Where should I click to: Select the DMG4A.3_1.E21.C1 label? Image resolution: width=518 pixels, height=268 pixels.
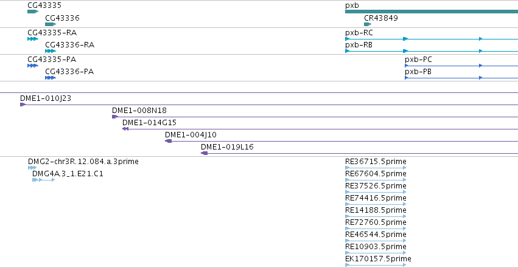68,174
